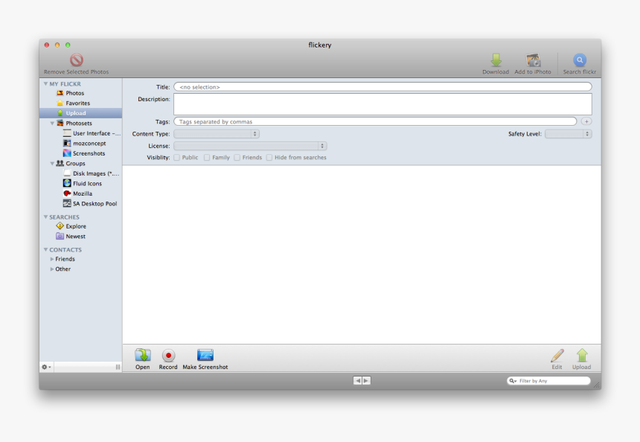640x442 pixels.
Task: Expand the Friends contacts node
Action: point(52,259)
